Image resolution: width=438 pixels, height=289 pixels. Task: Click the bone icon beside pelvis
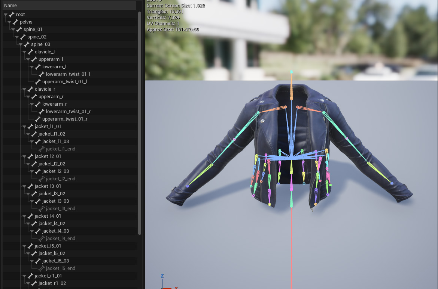point(15,22)
